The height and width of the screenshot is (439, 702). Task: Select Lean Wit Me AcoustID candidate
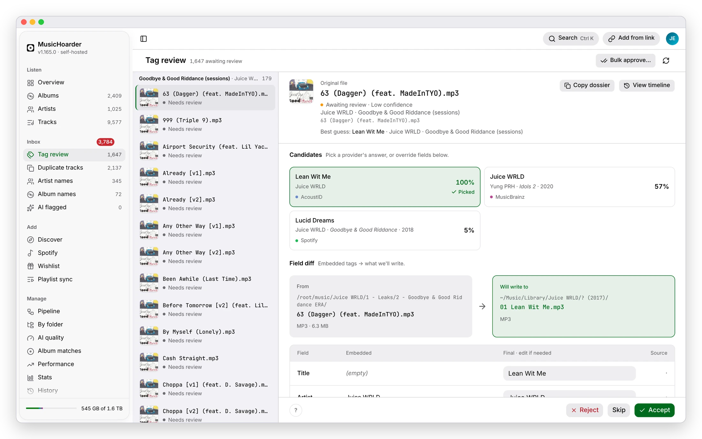tap(385, 187)
